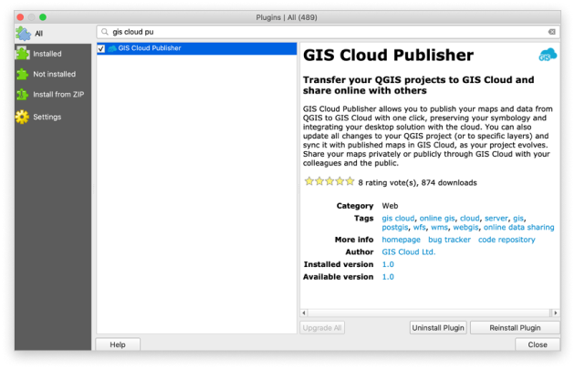Image resolution: width=575 pixels, height=369 pixels.
Task: Click the 'server' tag link
Action: tap(497, 219)
